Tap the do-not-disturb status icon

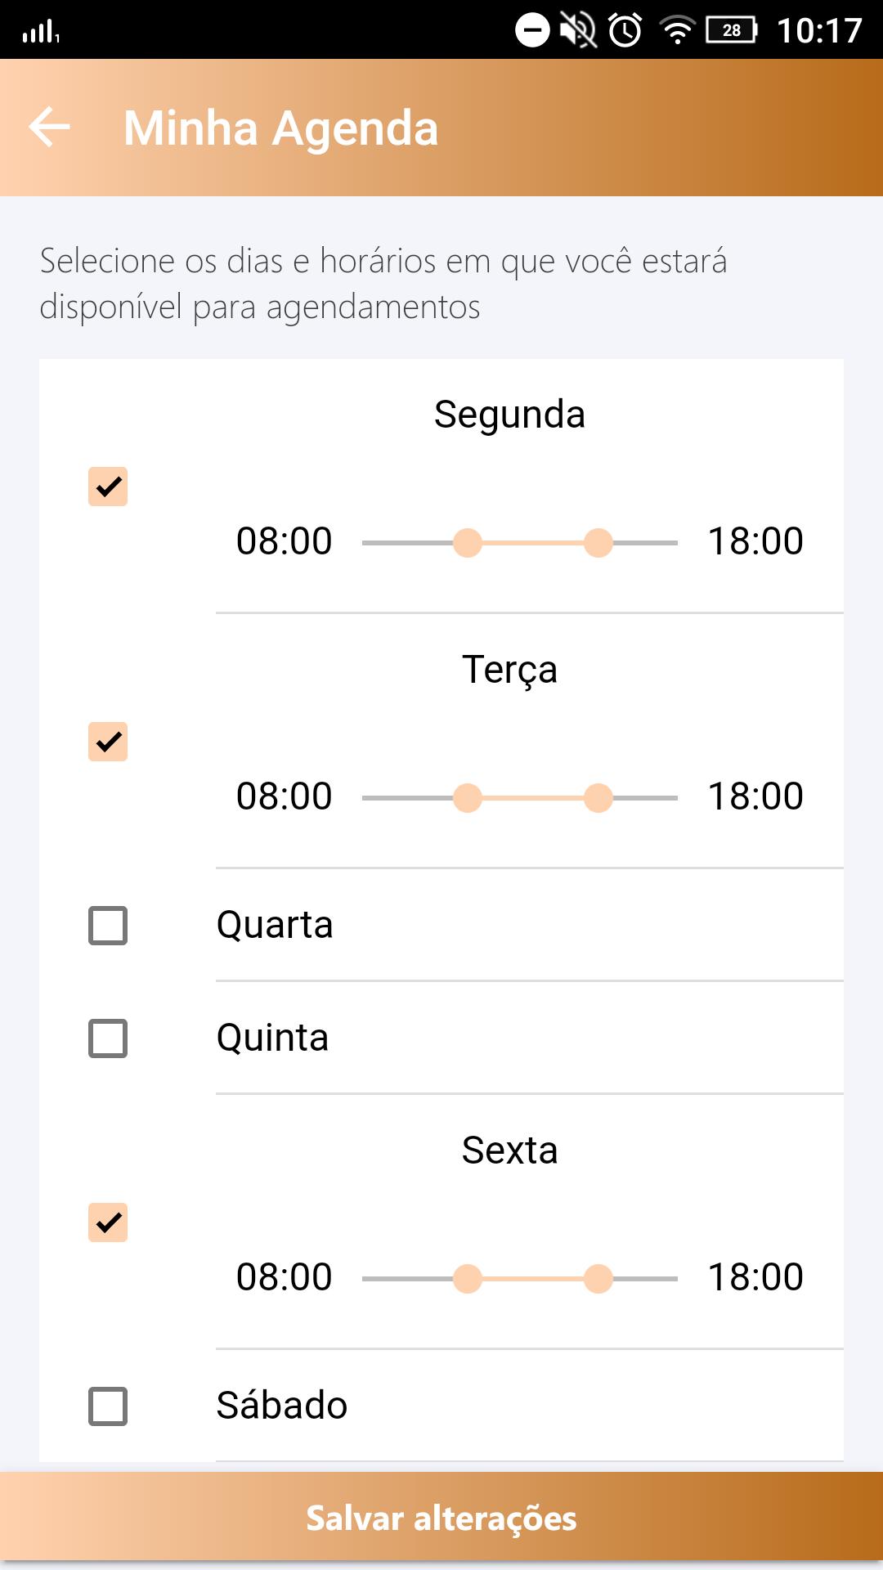tap(532, 31)
